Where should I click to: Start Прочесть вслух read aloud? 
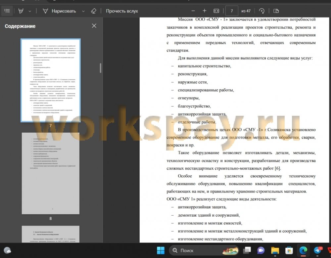(x=122, y=11)
